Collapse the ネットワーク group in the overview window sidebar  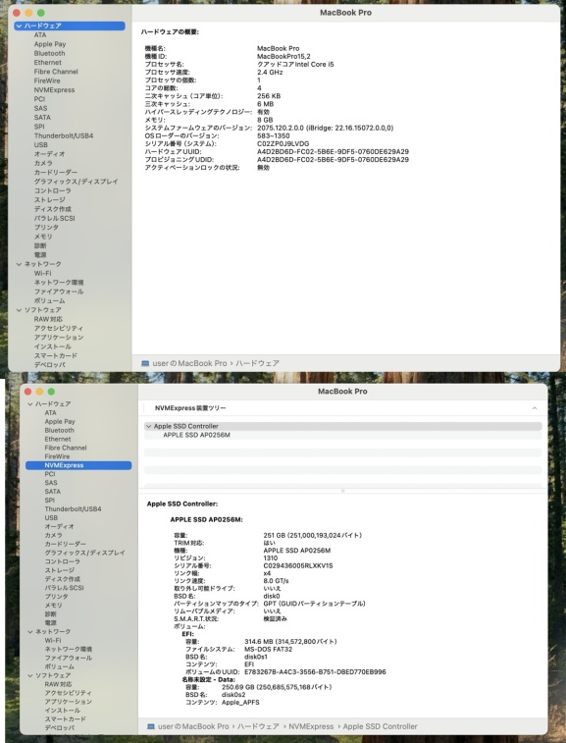[x=19, y=264]
